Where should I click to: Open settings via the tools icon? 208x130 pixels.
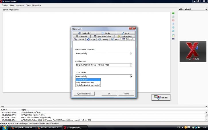tap(173, 35)
